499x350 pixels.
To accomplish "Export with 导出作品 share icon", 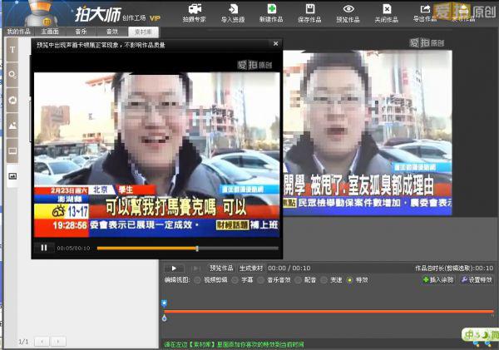I will (425, 13).
